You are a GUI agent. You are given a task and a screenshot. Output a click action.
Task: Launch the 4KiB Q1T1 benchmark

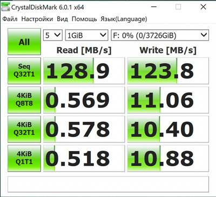click(24, 158)
